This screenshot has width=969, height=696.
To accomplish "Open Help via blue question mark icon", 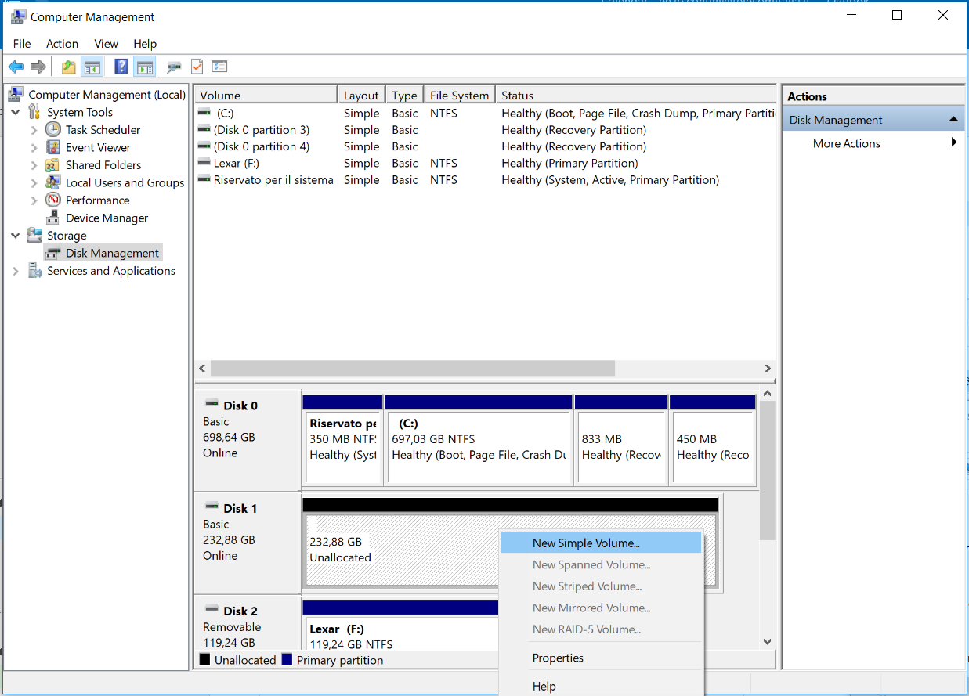I will click(x=121, y=67).
